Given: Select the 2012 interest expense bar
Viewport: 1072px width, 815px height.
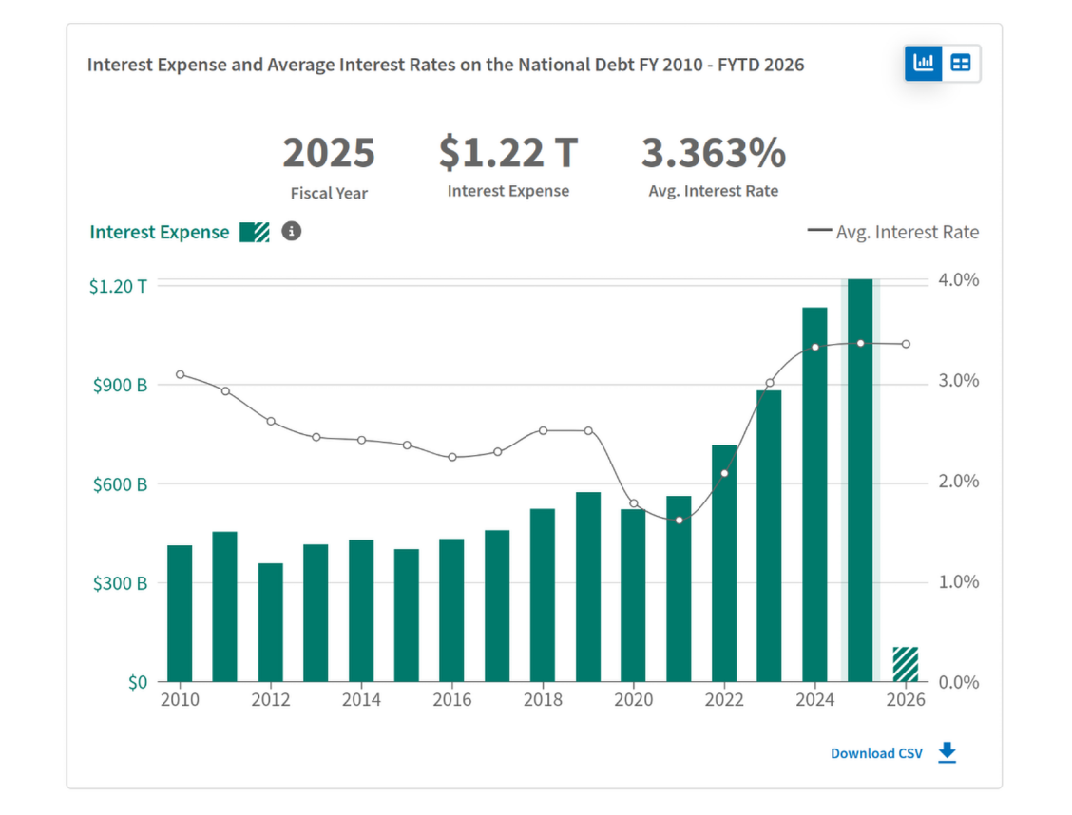Looking at the screenshot, I should tap(271, 622).
